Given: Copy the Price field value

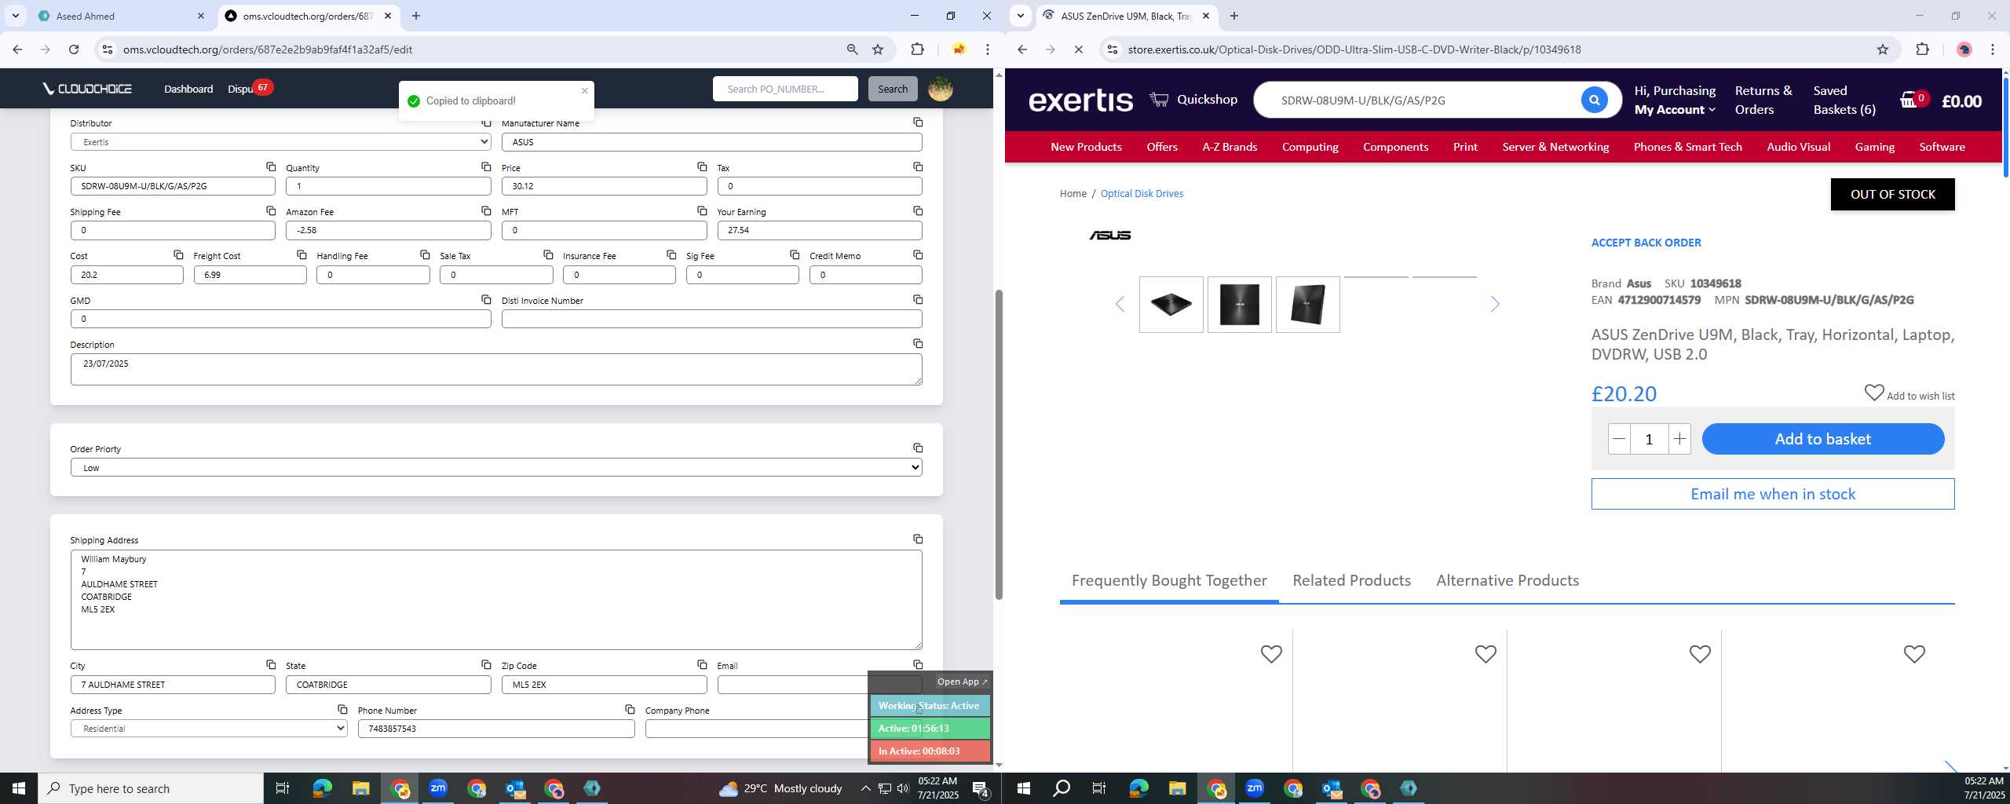Looking at the screenshot, I should point(702,166).
